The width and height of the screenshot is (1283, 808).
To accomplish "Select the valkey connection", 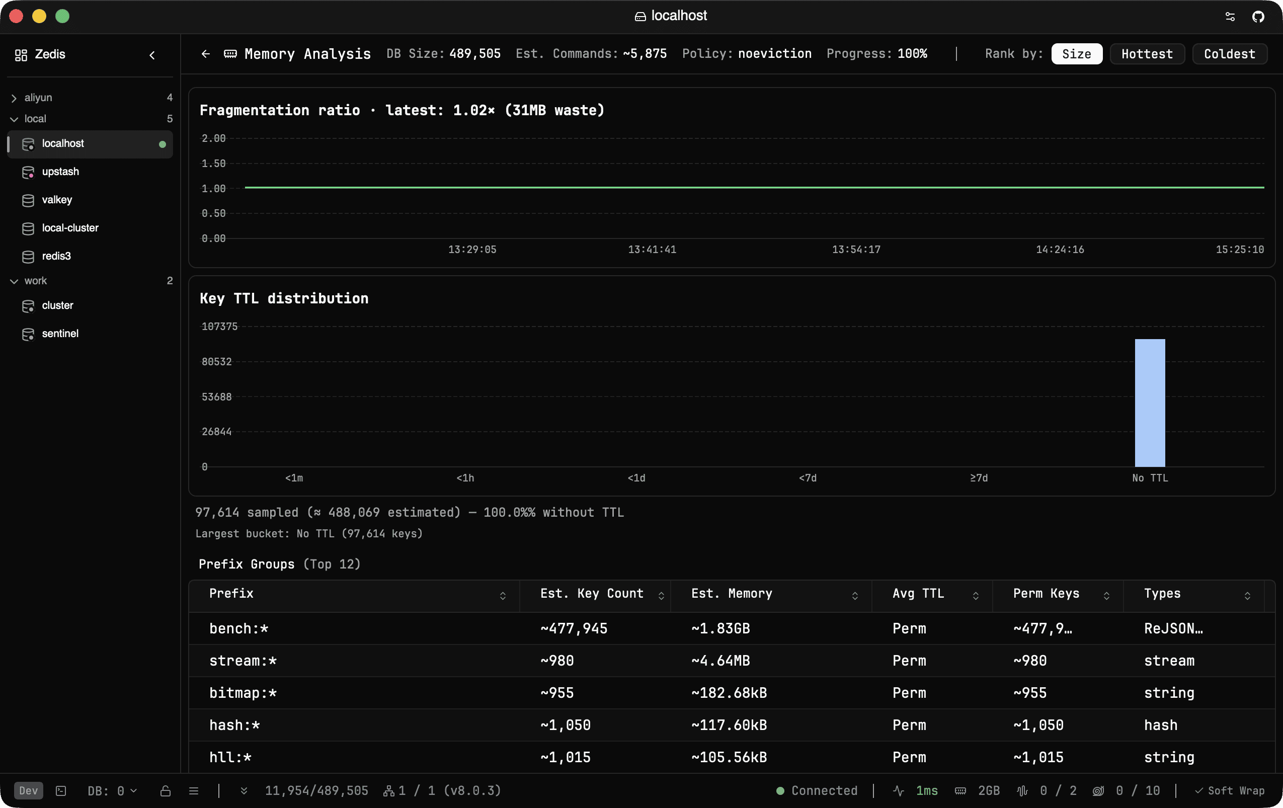I will (90, 200).
